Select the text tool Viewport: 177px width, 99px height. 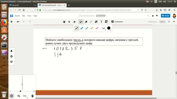click(x=101, y=22)
